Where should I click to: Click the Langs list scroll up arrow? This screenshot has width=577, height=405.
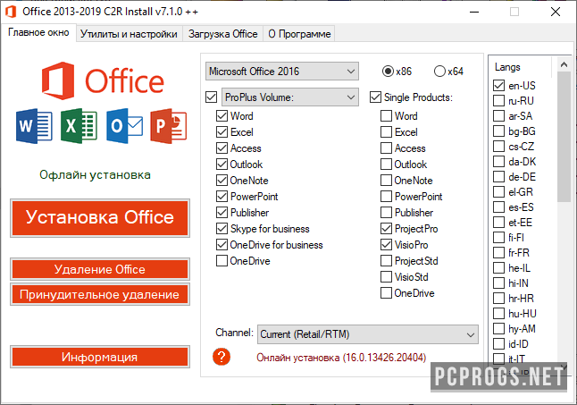[x=564, y=64]
